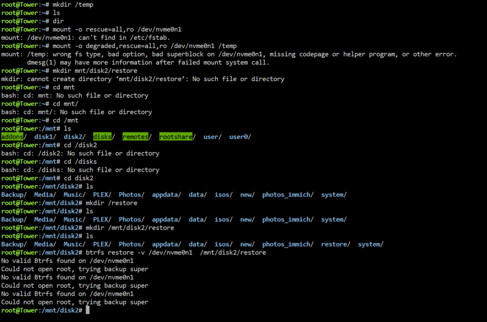Click the dmesg(1) hint line
The width and height of the screenshot is (487, 322).
coord(148,62)
